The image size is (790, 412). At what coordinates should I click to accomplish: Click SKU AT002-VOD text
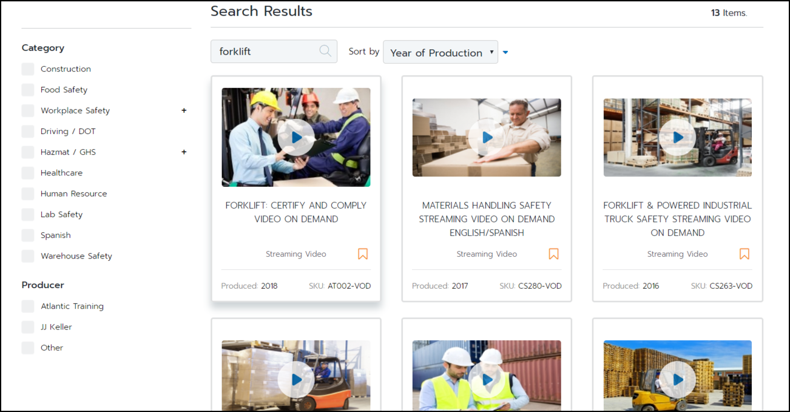(340, 286)
